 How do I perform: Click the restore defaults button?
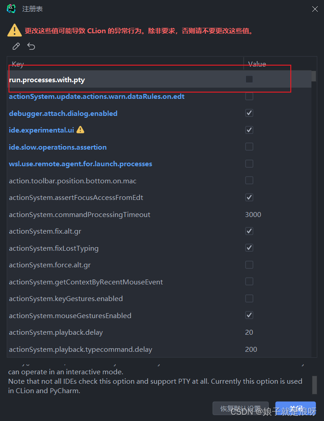[x=241, y=408]
